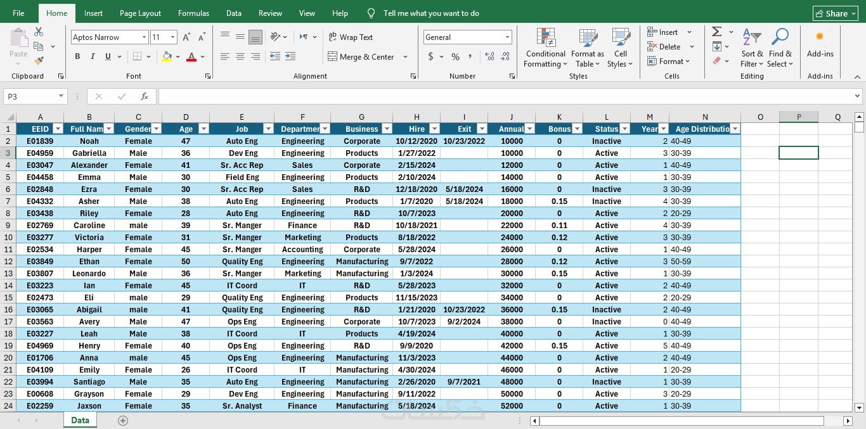Align text to middle
866x429 pixels.
pos(240,37)
